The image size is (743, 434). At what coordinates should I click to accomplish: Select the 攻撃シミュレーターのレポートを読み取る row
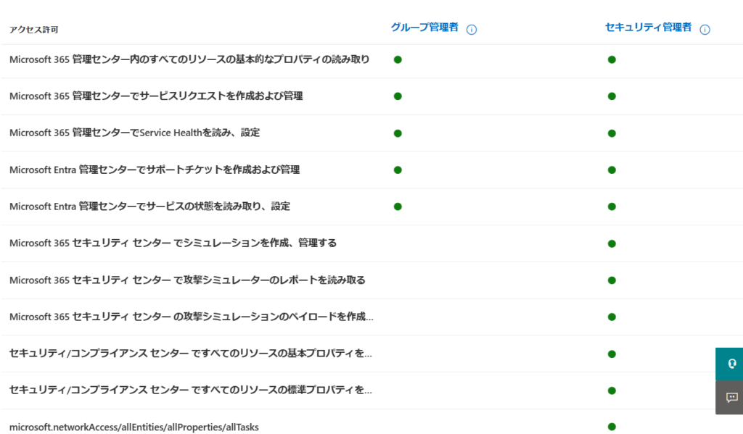tap(371, 280)
